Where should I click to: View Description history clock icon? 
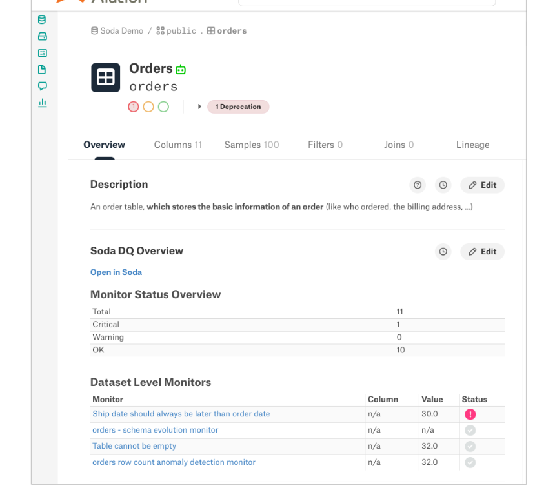pos(443,185)
